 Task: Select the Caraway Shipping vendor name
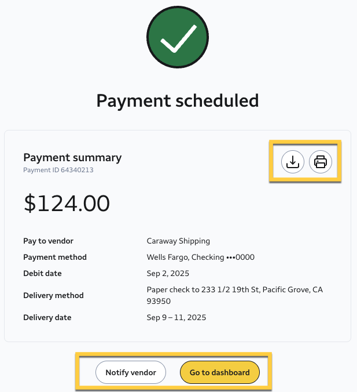pyautogui.click(x=178, y=241)
